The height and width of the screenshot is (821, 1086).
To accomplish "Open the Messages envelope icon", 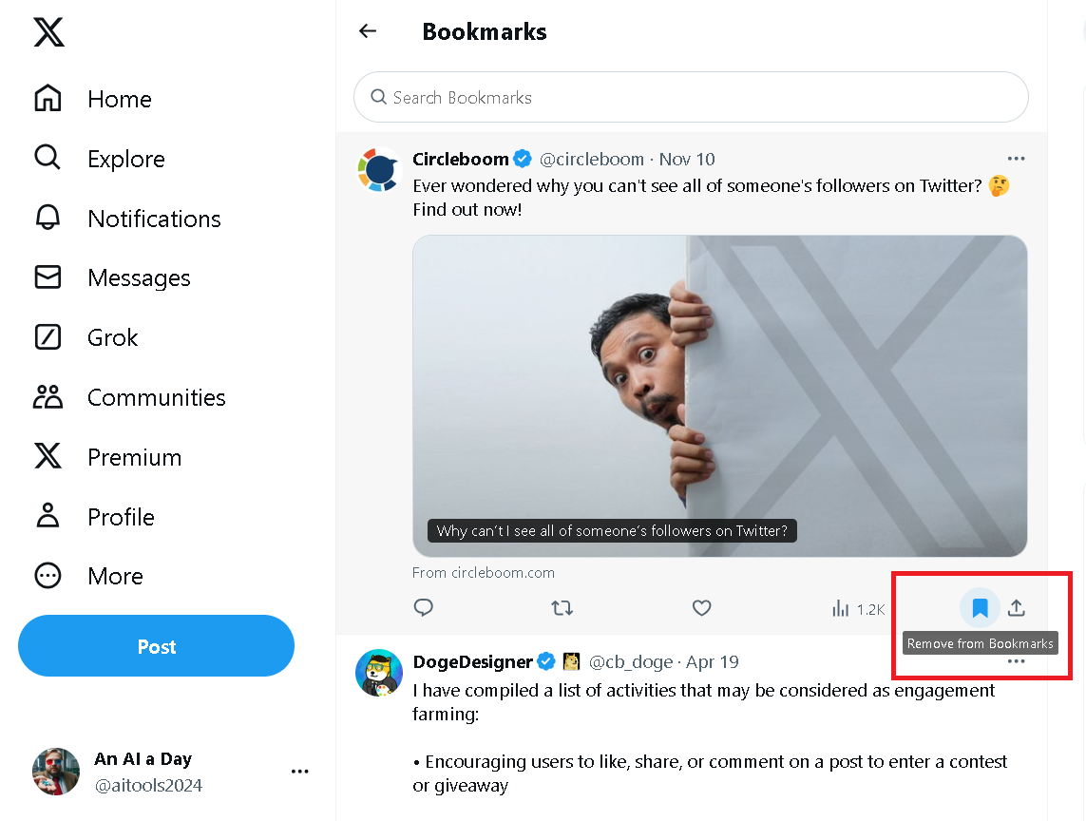I will point(48,277).
